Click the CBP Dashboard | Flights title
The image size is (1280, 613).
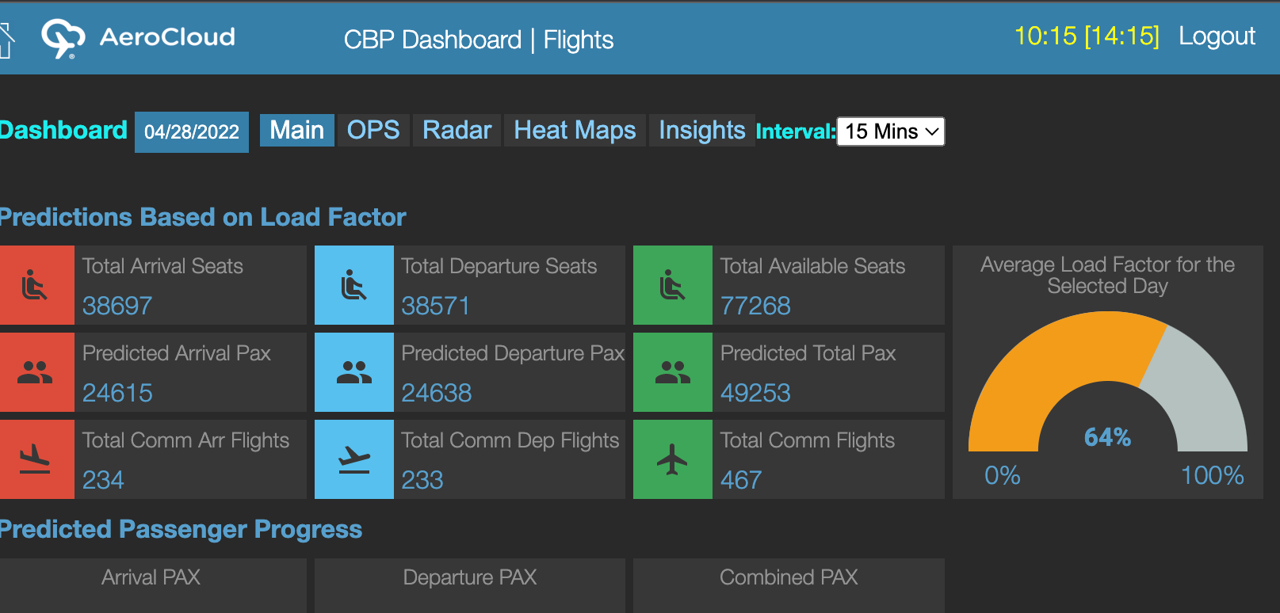pos(479,40)
